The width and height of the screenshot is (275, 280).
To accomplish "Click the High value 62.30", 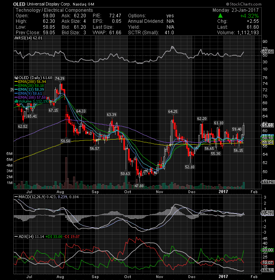I will pyautogui.click(x=49, y=21).
